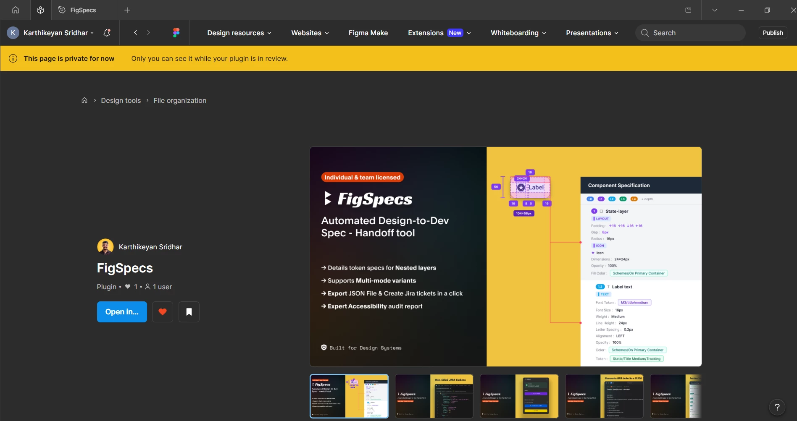Click the Open in... button

tap(122, 312)
